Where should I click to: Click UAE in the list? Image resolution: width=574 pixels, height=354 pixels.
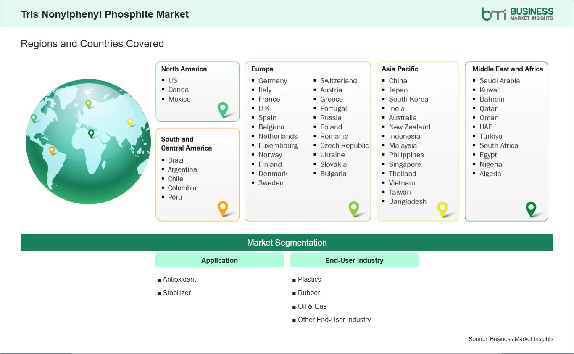pos(486,127)
